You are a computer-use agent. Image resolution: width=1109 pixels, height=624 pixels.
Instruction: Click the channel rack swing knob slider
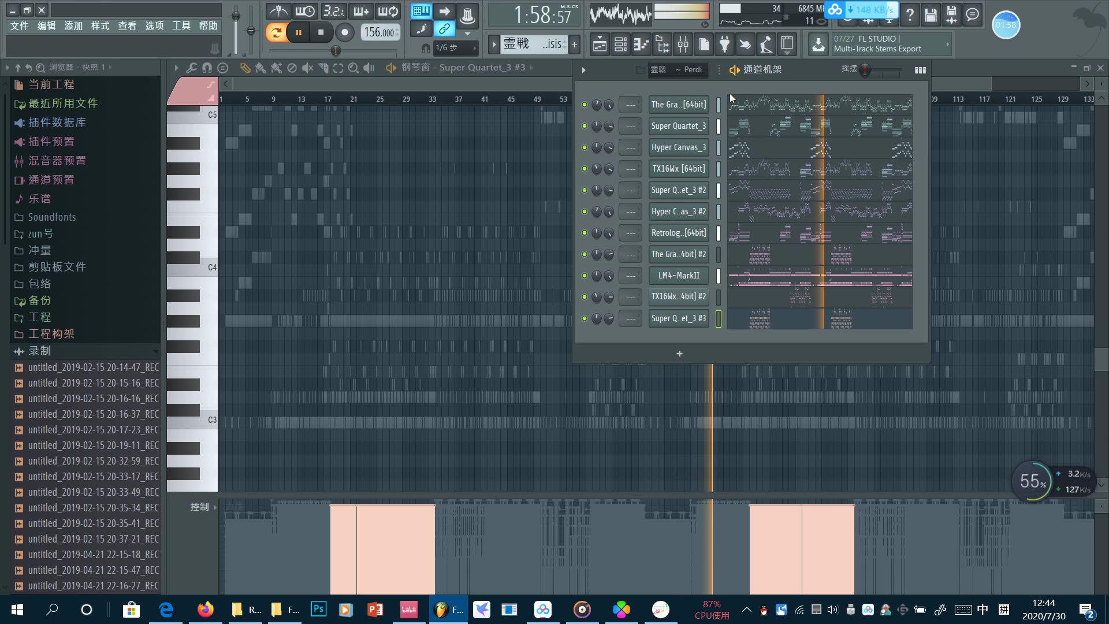865,70
